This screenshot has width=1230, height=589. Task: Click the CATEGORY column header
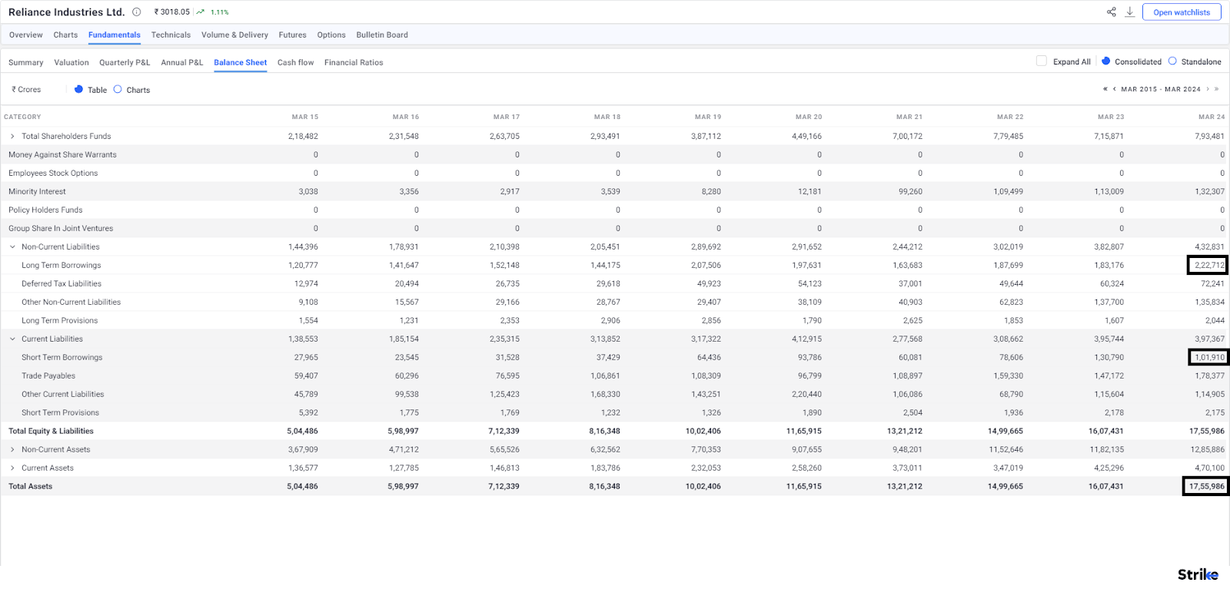tap(22, 117)
